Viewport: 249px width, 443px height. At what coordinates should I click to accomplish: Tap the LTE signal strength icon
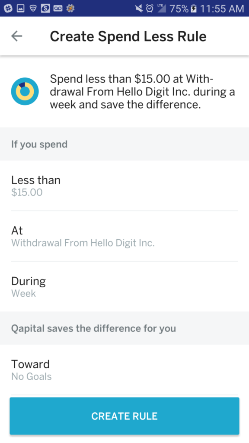(x=162, y=9)
